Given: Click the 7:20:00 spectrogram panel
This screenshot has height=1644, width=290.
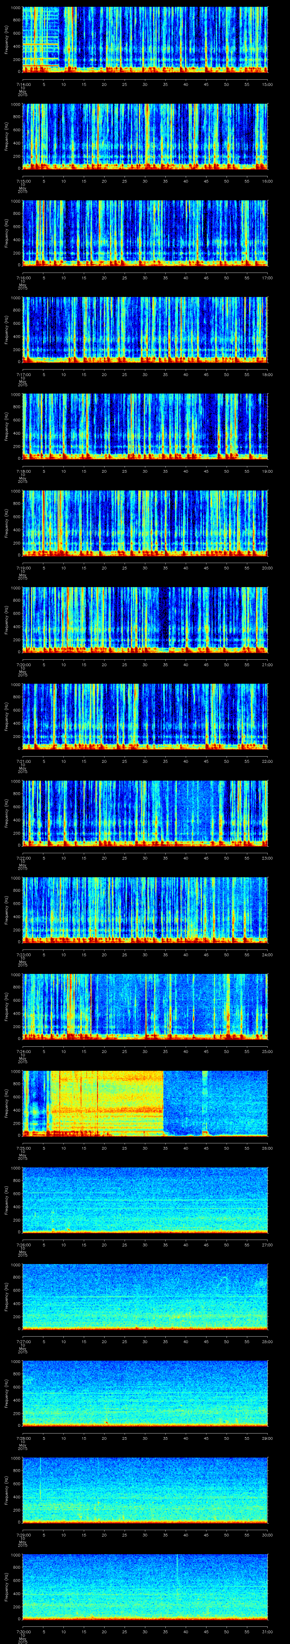Looking at the screenshot, I should click(x=145, y=620).
